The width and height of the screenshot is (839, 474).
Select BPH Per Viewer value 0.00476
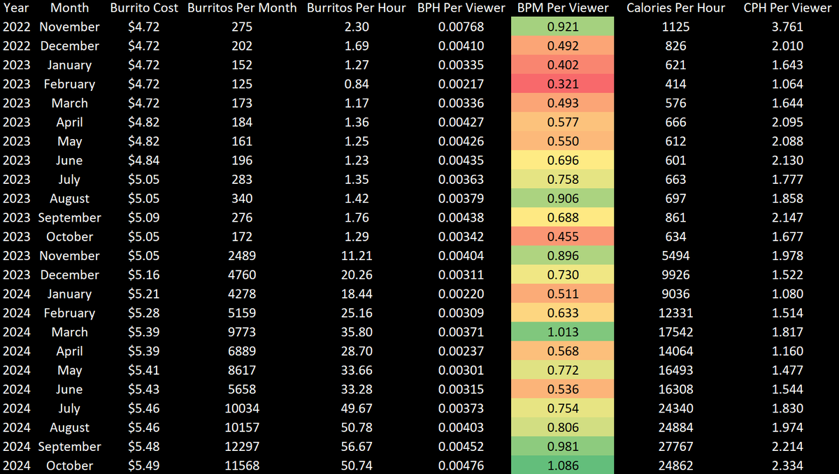(461, 466)
